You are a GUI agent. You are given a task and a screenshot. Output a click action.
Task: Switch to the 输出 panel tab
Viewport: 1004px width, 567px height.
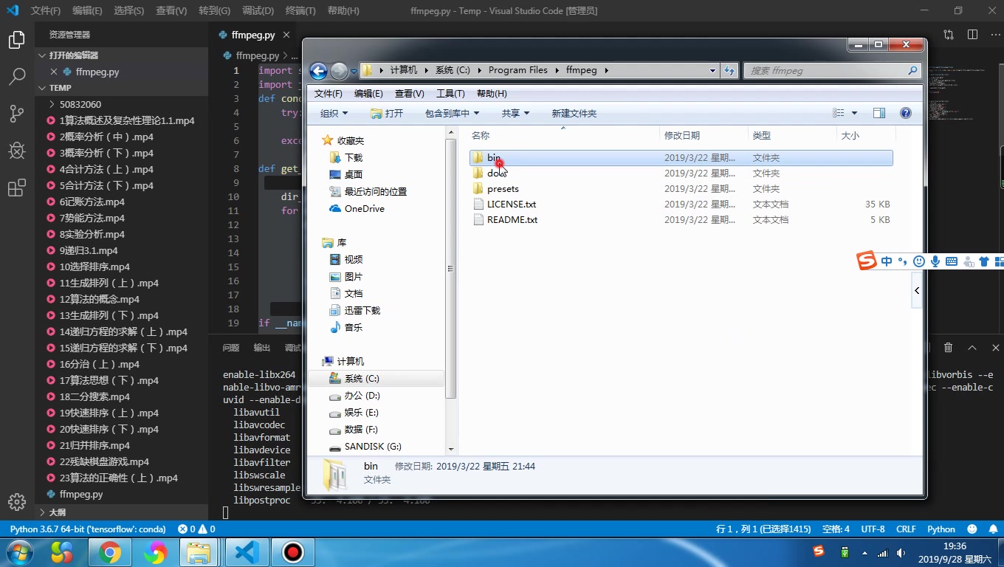tap(262, 348)
